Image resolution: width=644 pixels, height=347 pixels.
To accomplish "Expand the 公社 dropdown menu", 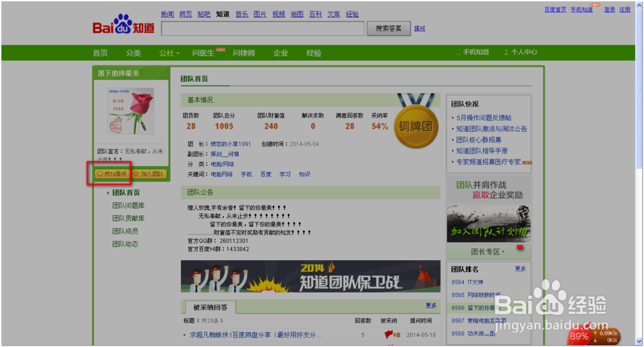I will 169,53.
